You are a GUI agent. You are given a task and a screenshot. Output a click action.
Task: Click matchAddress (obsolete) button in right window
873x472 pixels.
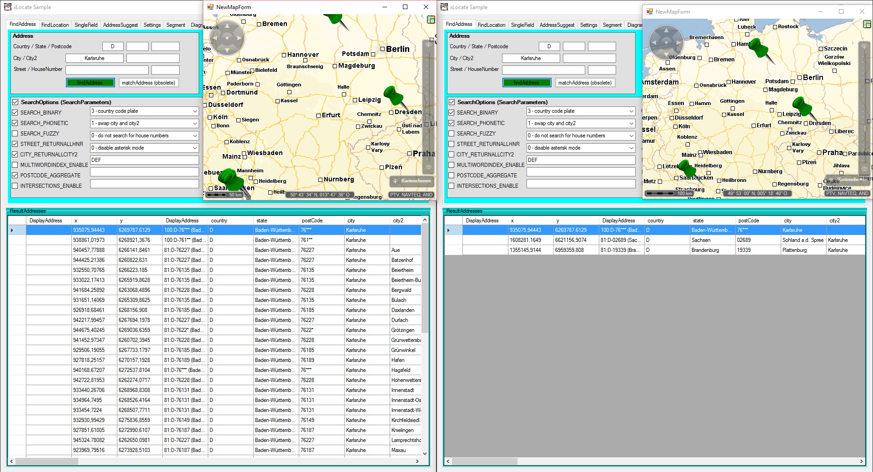(585, 83)
